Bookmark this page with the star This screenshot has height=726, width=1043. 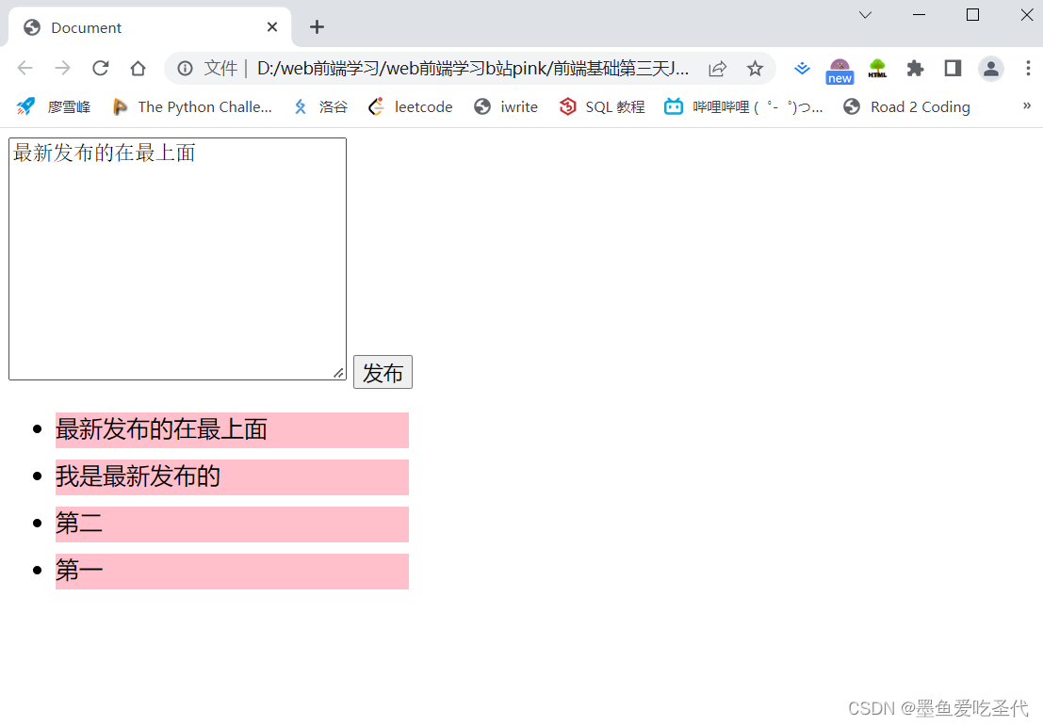click(x=755, y=68)
